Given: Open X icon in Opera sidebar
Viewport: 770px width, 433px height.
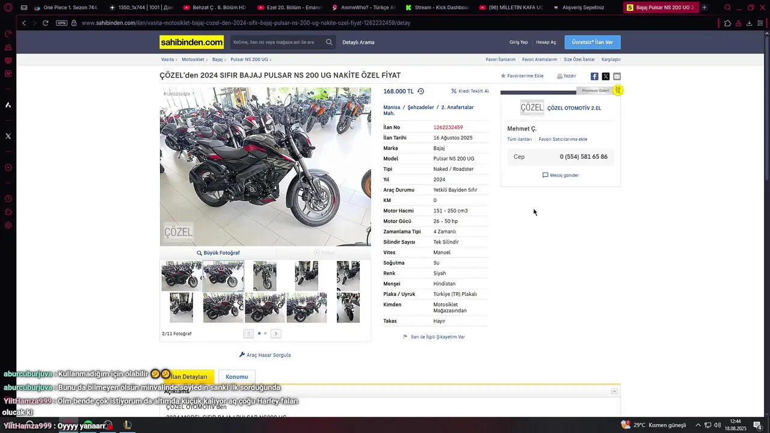Looking at the screenshot, I should point(8,136).
